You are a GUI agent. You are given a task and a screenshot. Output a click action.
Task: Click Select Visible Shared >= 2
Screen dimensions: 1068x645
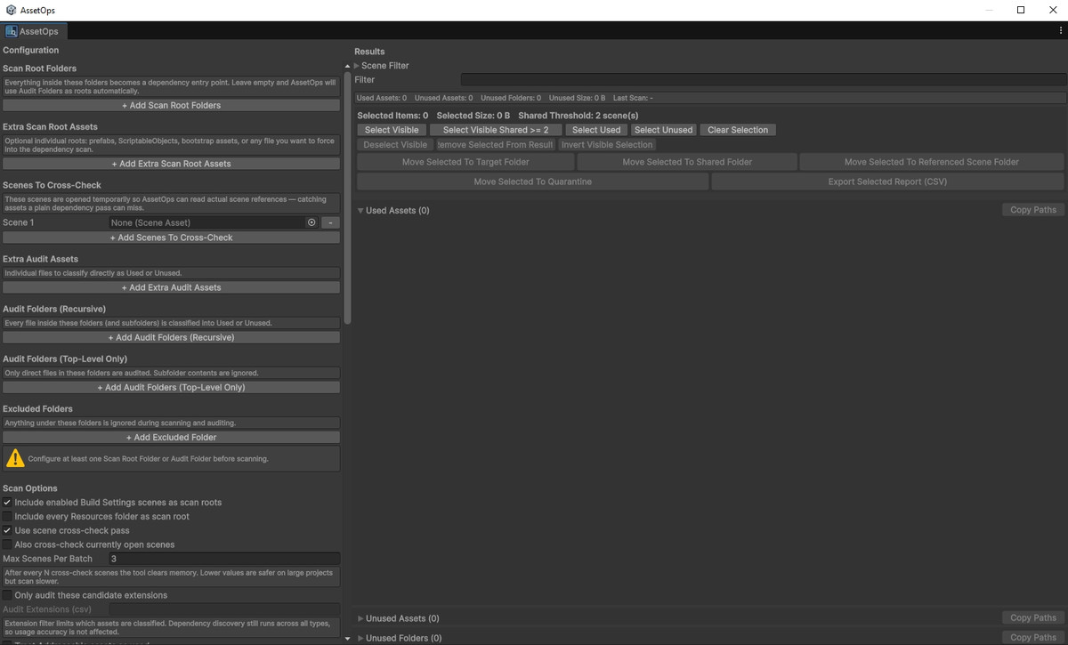point(496,130)
